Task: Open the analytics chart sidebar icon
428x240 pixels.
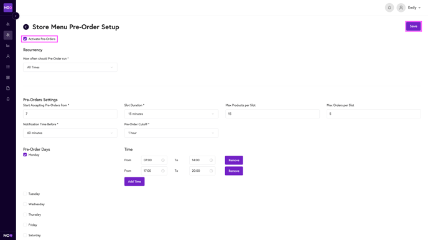Action: point(8,46)
